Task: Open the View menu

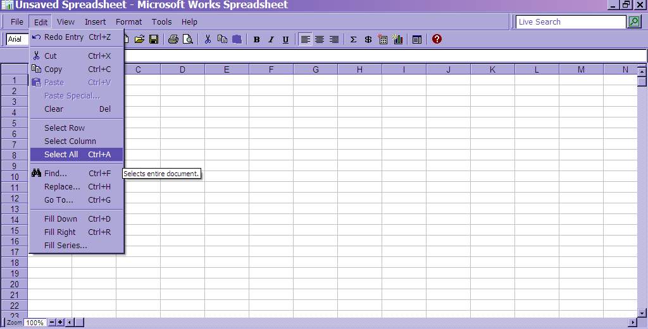Action: (66, 22)
